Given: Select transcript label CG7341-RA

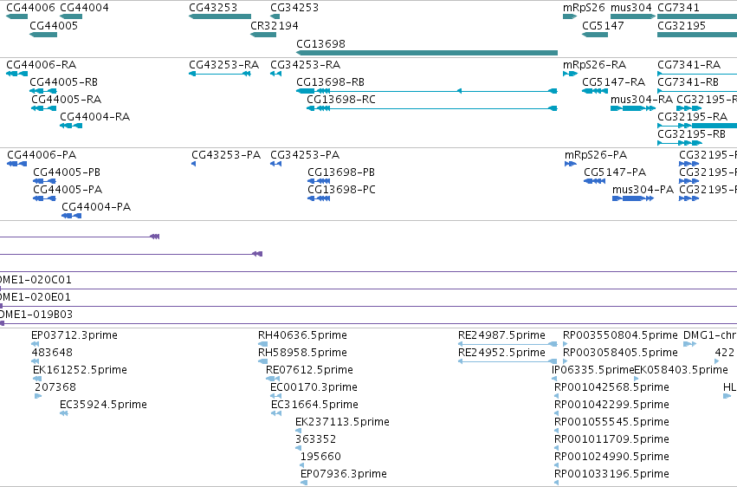Looking at the screenshot, I should point(689,65).
